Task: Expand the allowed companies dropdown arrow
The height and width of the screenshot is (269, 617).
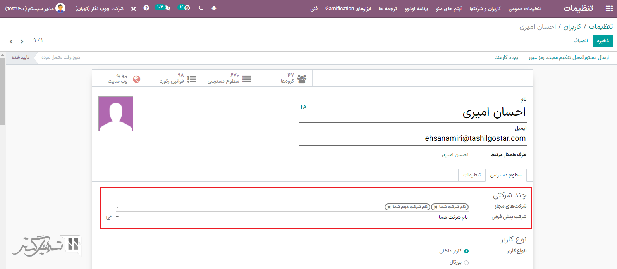Action: coord(117,207)
